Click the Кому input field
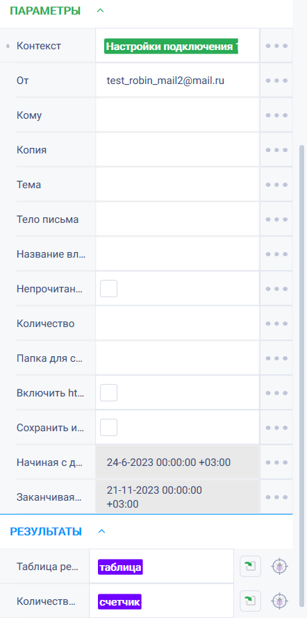The width and height of the screenshot is (307, 618). coord(177,115)
